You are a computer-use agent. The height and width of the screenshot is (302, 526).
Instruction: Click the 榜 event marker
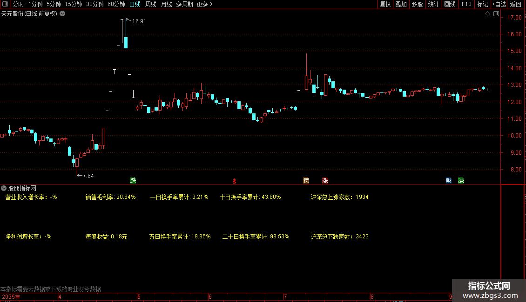click(306, 180)
